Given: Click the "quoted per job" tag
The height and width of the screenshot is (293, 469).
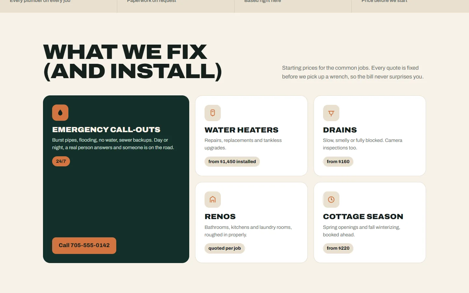Looking at the screenshot, I should [x=225, y=248].
